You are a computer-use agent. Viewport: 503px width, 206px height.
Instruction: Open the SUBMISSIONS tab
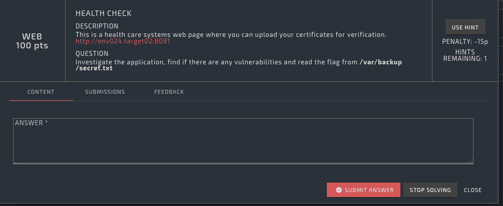coord(105,92)
